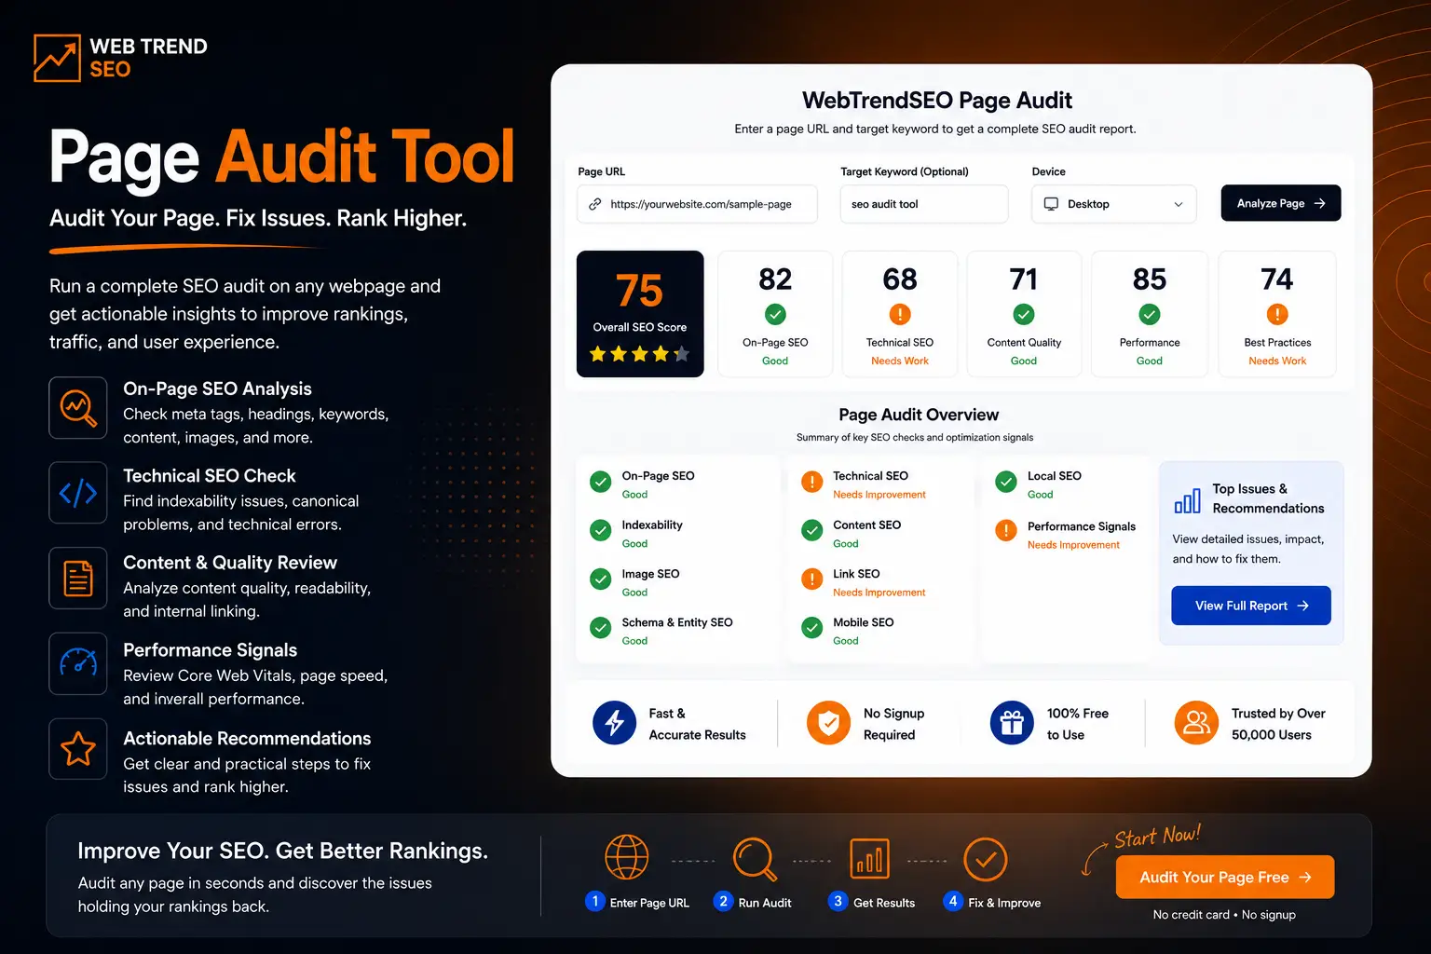The width and height of the screenshot is (1431, 954).
Task: Click the bar chart icon beside Top Issues
Action: click(1187, 500)
